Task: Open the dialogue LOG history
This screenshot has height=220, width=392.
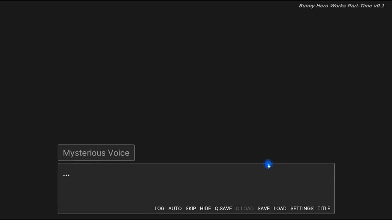Action: coord(159,208)
